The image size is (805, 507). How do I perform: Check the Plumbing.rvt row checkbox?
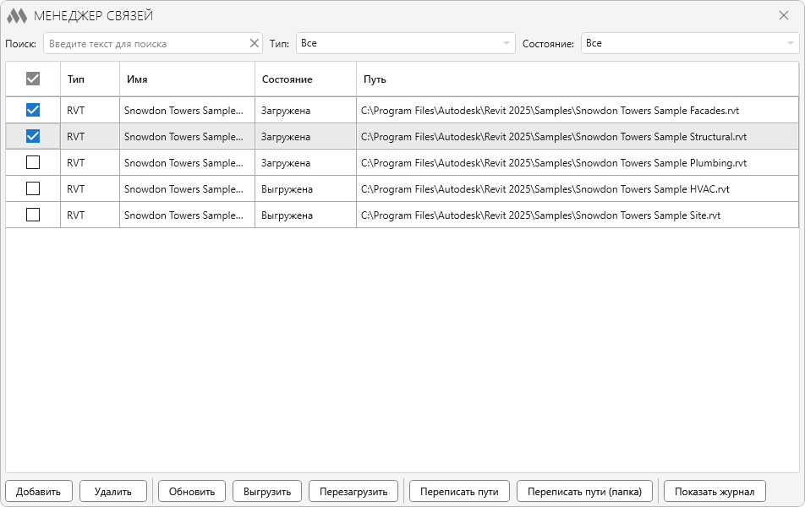33,162
